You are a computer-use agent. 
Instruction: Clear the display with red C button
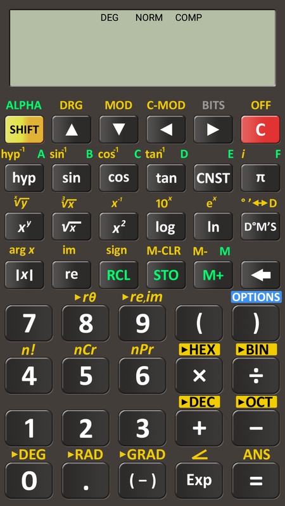(x=260, y=130)
